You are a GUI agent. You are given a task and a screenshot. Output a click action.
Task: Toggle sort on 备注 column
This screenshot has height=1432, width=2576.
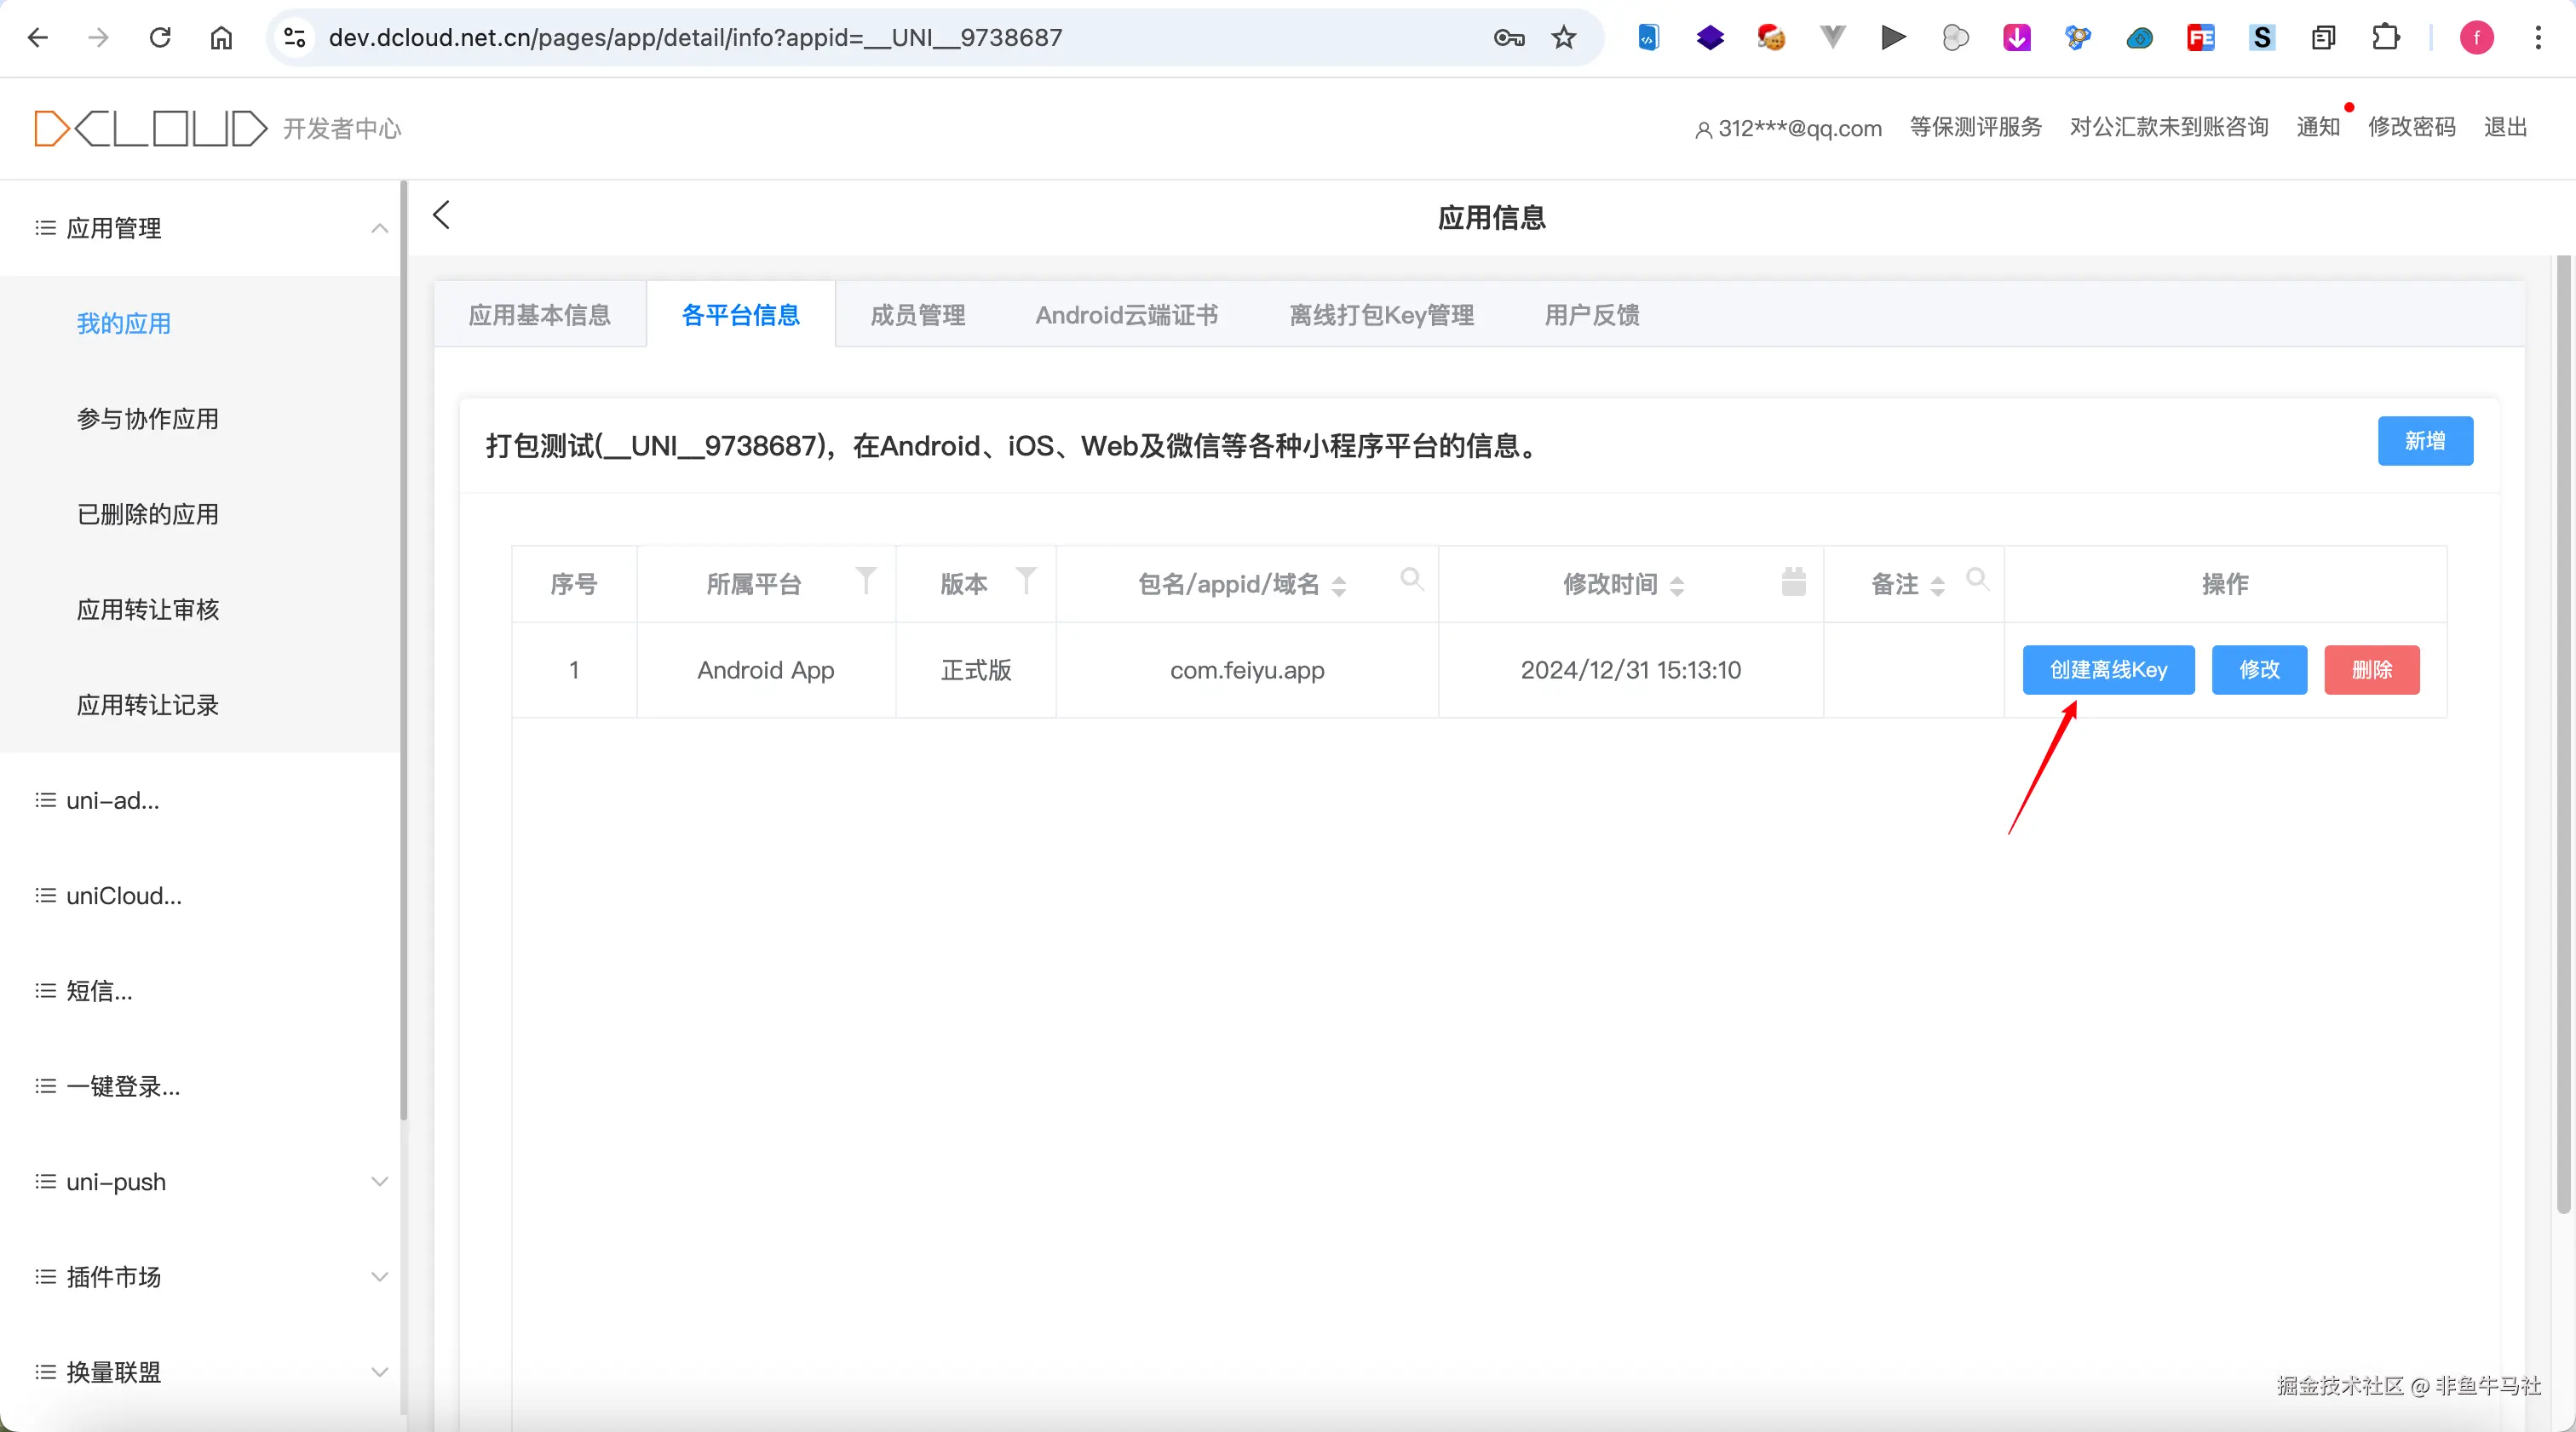(x=1937, y=586)
